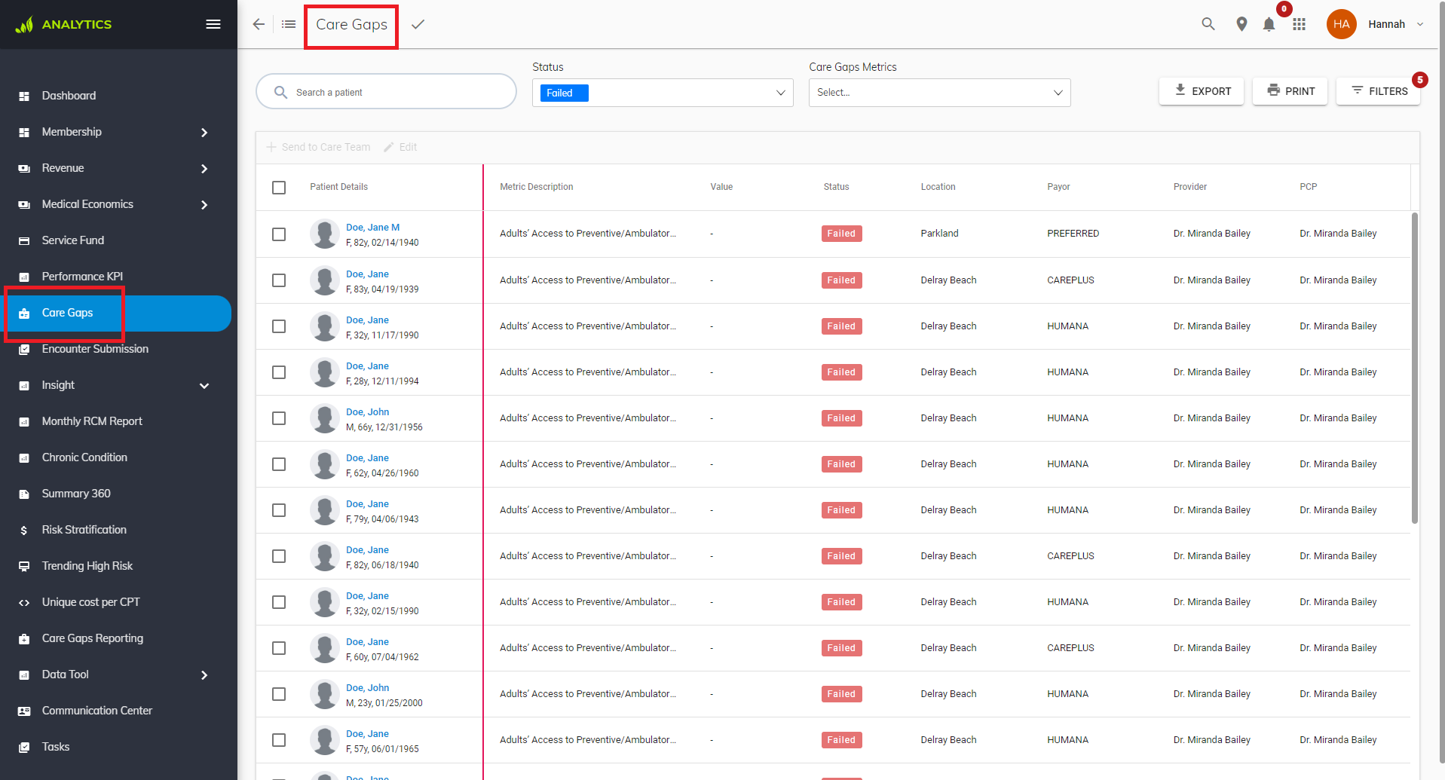Click the Dashboard sidebar icon

coord(24,96)
